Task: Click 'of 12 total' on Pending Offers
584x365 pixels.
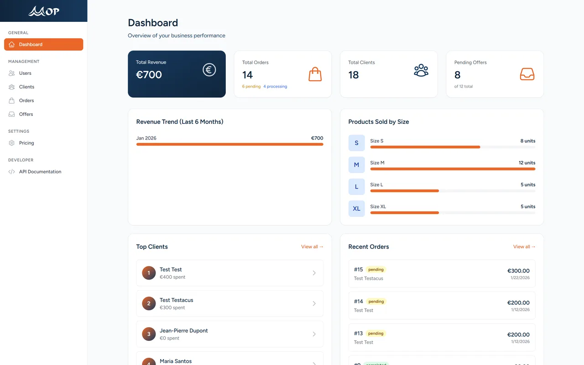Action: point(464,86)
